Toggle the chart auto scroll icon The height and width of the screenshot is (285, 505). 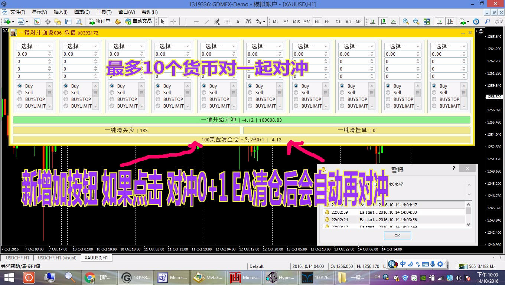[440, 22]
